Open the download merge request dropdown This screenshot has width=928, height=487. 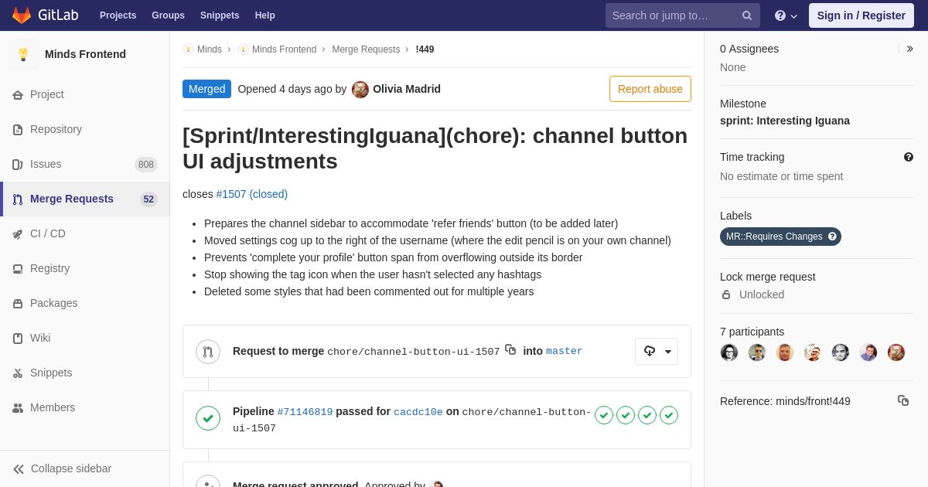click(x=657, y=351)
